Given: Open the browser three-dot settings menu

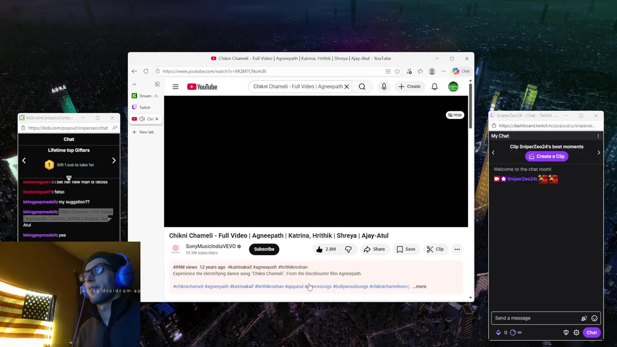Looking at the screenshot, I should click(443, 71).
